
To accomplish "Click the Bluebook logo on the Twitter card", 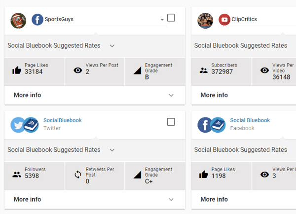I will (x=31, y=125).
